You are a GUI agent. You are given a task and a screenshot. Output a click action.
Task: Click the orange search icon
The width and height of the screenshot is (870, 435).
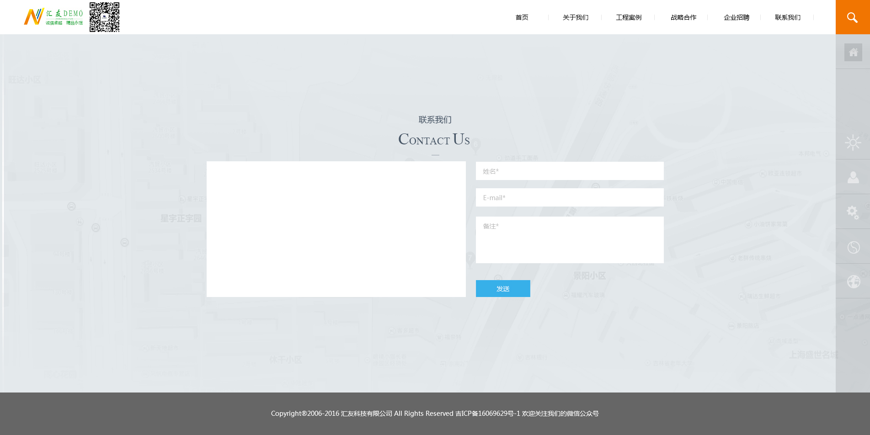[852, 17]
